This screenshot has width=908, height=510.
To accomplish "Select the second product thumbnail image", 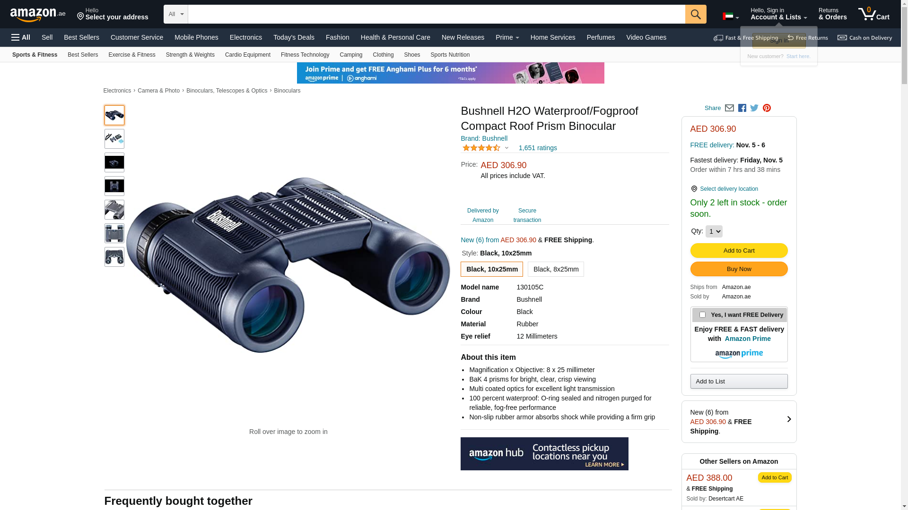I will (114, 139).
